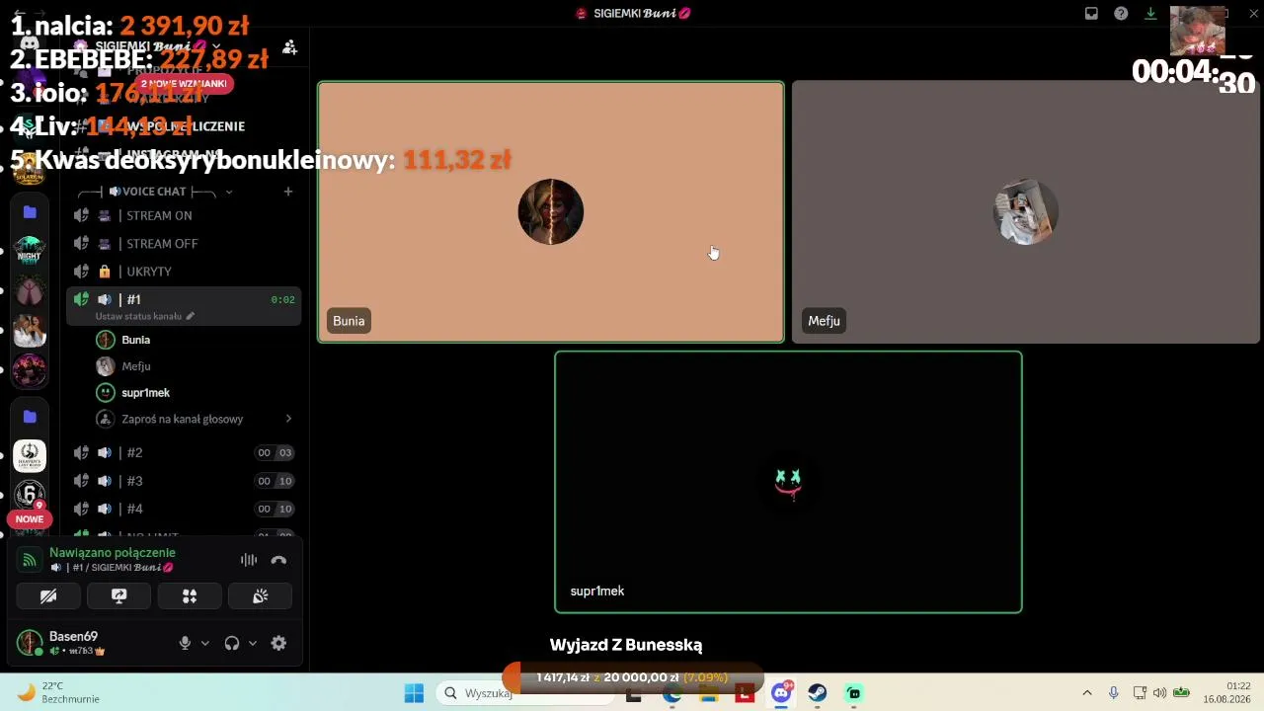Open the microphone input options arrow
Viewport: 1264px width, 711px height.
[204, 643]
